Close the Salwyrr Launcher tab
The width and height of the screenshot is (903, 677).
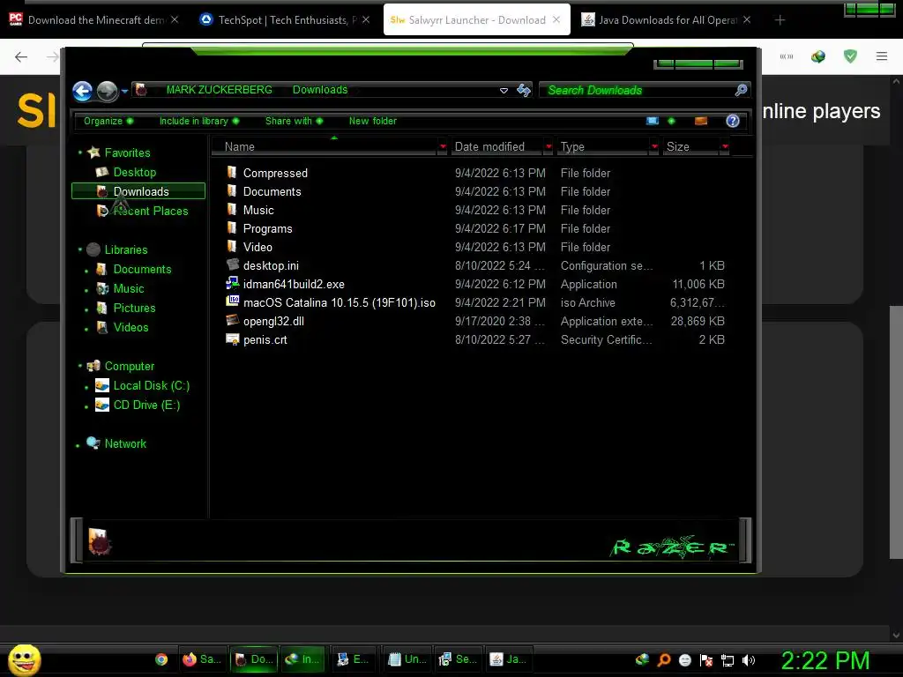[556, 19]
